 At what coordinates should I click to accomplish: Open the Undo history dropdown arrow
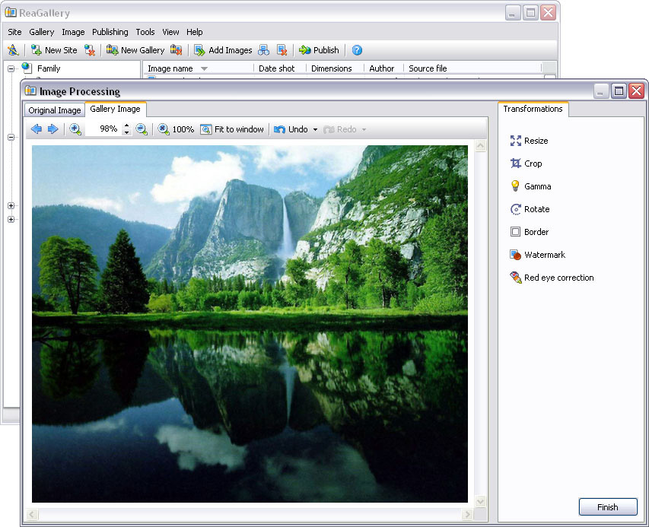315,130
